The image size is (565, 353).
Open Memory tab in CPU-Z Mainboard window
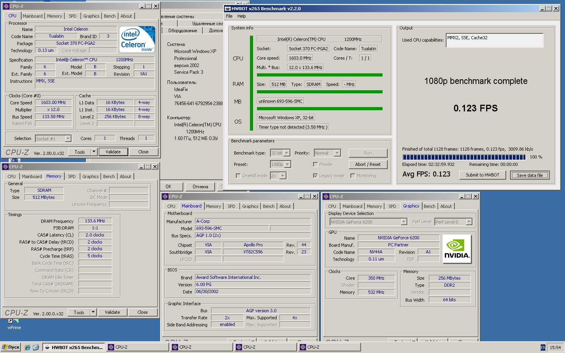[213, 206]
